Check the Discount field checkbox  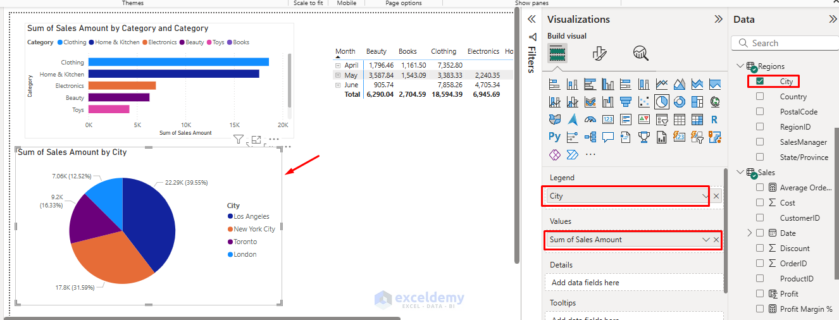(760, 248)
